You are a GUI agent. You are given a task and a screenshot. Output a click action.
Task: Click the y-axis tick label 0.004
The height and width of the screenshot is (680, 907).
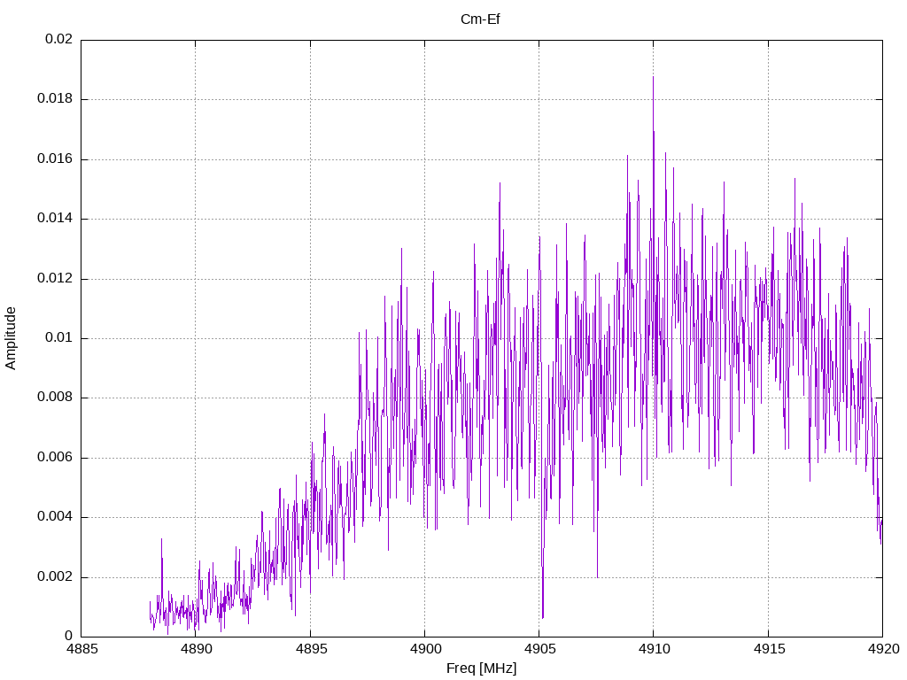tap(55, 517)
